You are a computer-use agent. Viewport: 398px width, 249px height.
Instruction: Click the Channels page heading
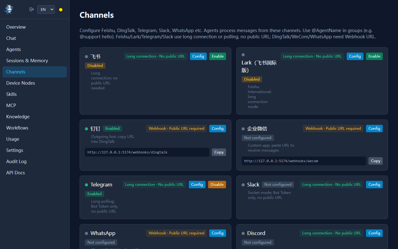click(x=97, y=15)
